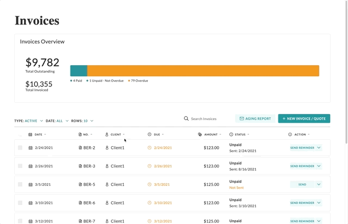This screenshot has width=348, height=224.
Task: Open the Date: All filter dropdown
Action: 57,121
